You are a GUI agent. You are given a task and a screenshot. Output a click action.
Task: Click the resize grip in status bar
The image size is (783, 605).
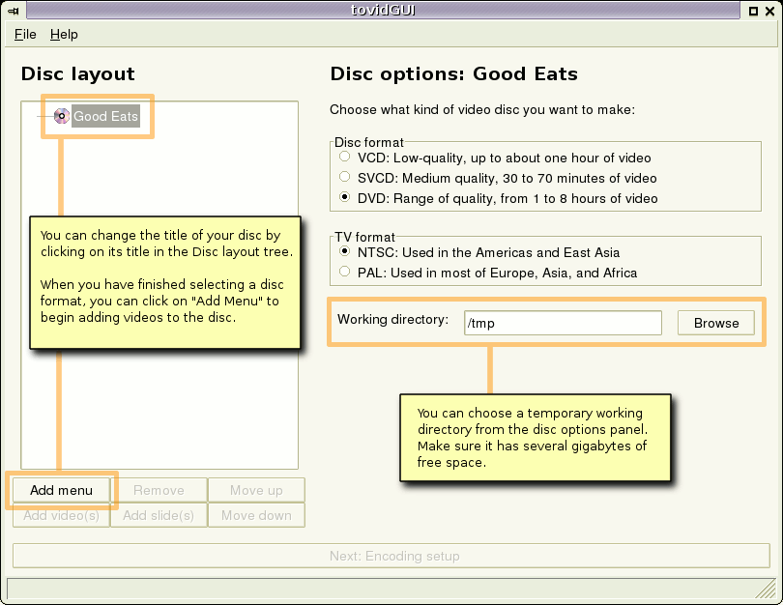point(766,589)
